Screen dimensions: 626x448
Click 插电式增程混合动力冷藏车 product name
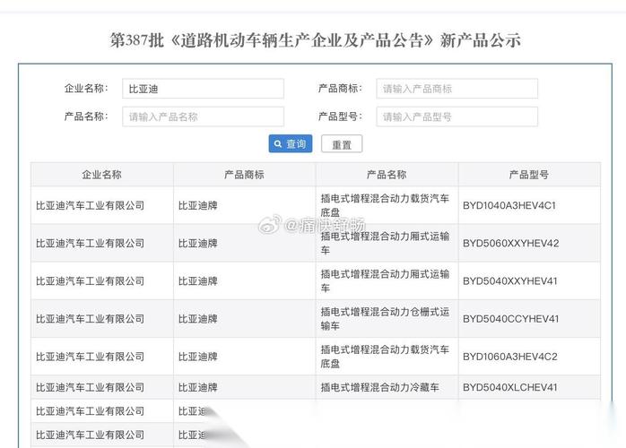[379, 387]
